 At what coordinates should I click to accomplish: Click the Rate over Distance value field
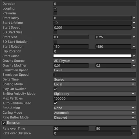click(92, 133)
